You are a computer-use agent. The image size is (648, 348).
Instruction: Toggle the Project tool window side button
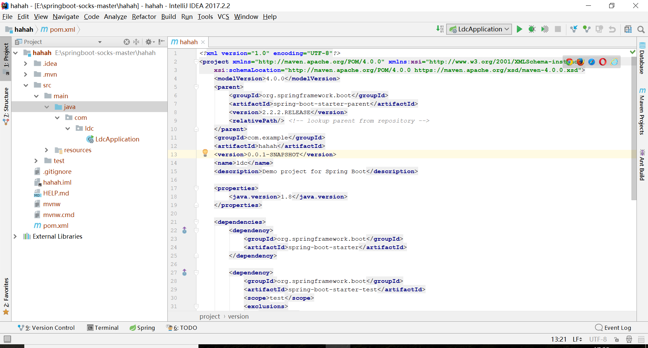[6, 59]
